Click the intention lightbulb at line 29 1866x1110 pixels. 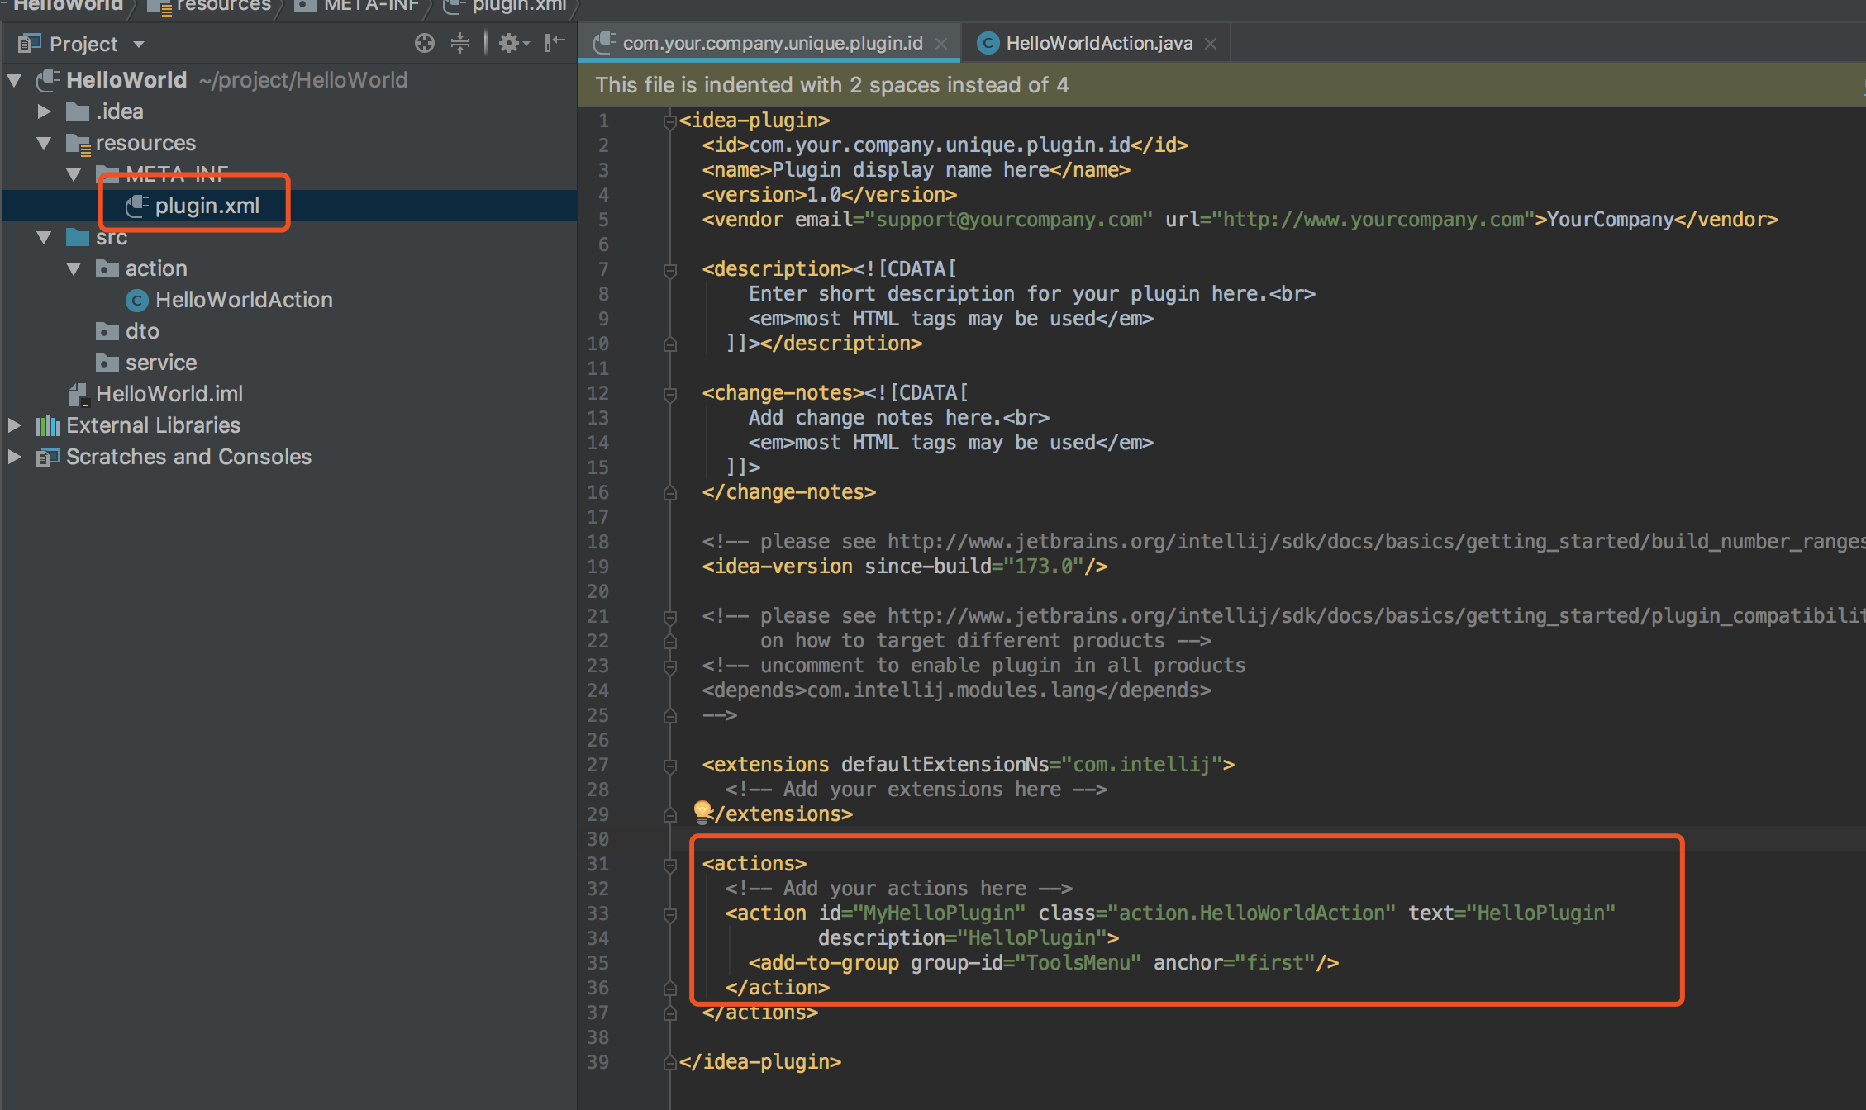tap(702, 811)
